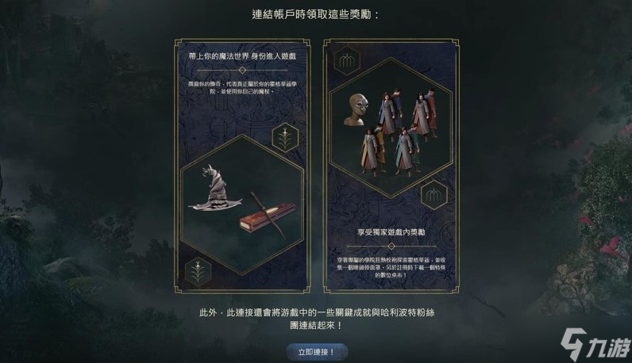The width and height of the screenshot is (632, 363).
Task: Click the diamond divider under the left card title
Action: [242, 70]
